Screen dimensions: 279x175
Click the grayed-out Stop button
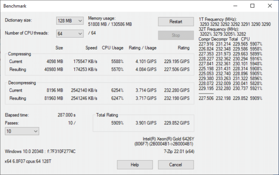tap(176, 35)
